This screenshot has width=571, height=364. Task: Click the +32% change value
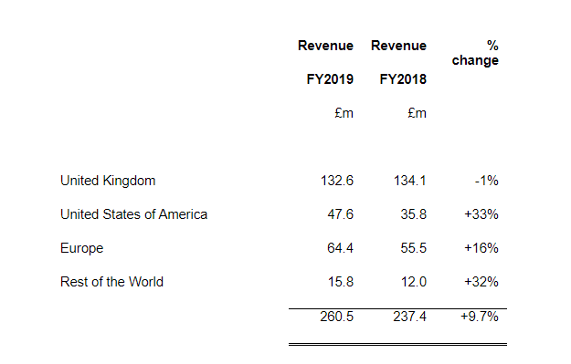tap(481, 282)
